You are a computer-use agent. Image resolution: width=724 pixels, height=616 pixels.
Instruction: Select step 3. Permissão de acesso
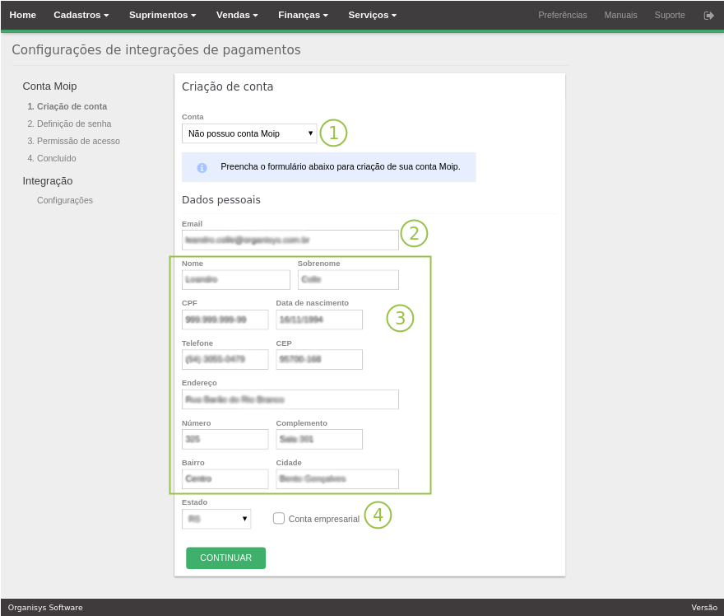tap(73, 141)
